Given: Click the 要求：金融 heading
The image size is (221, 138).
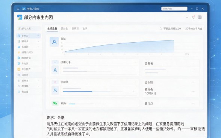Looking at the screenshot, I should pyautogui.click(x=56, y=117).
